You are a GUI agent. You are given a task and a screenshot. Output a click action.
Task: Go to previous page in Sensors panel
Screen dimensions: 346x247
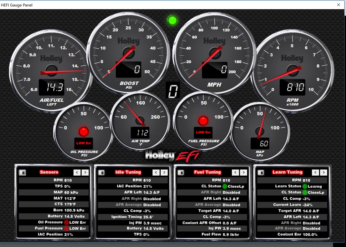click(77, 172)
